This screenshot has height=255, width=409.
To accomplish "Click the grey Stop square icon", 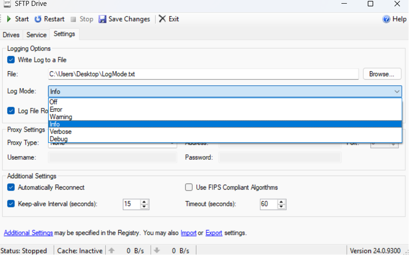I will tap(73, 20).
